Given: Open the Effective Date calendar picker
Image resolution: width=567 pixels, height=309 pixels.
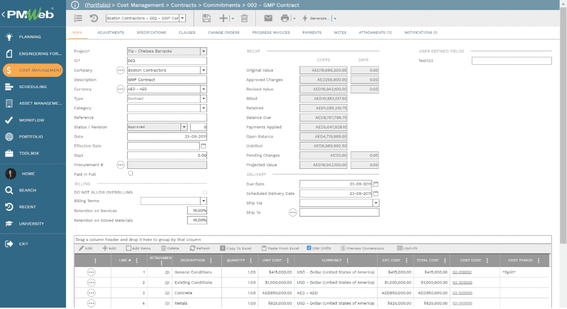Looking at the screenshot, I should pos(204,146).
